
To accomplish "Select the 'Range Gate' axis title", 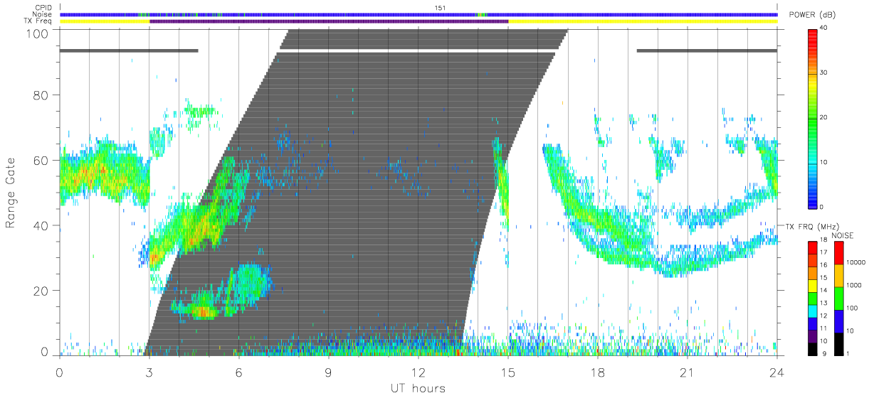I will [x=11, y=193].
